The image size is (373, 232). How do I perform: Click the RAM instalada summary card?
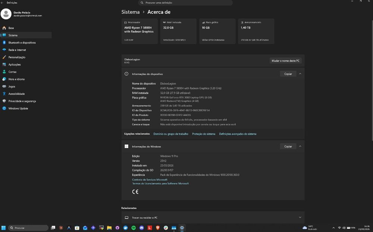pyautogui.click(x=178, y=31)
